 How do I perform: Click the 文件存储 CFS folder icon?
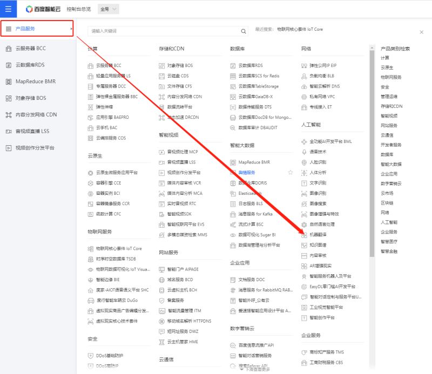click(x=161, y=86)
